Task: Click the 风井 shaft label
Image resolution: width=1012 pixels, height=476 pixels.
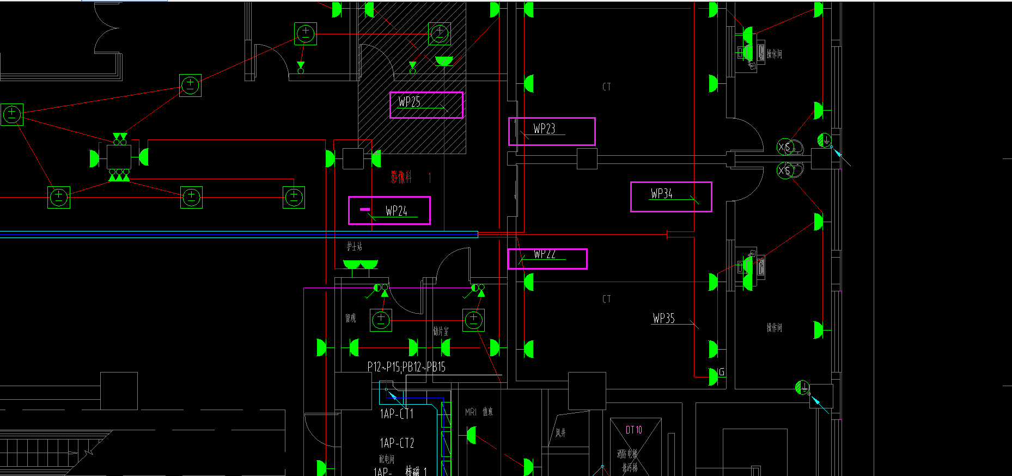Action: [560, 433]
